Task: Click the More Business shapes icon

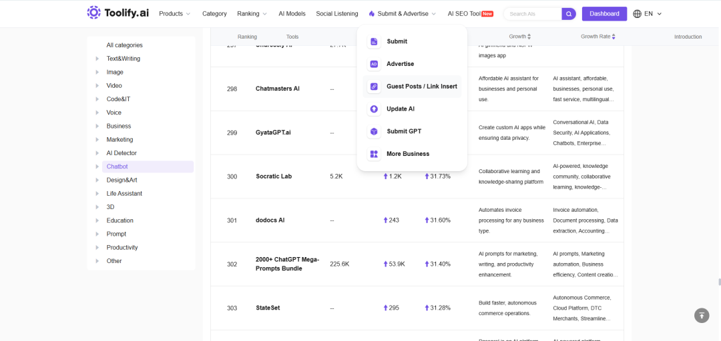Action: pyautogui.click(x=374, y=154)
